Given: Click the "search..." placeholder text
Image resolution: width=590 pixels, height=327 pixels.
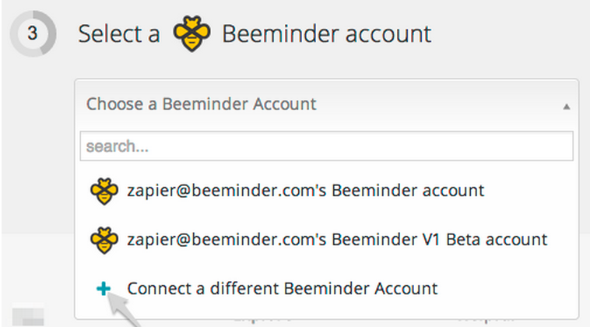Looking at the screenshot, I should coord(118,146).
